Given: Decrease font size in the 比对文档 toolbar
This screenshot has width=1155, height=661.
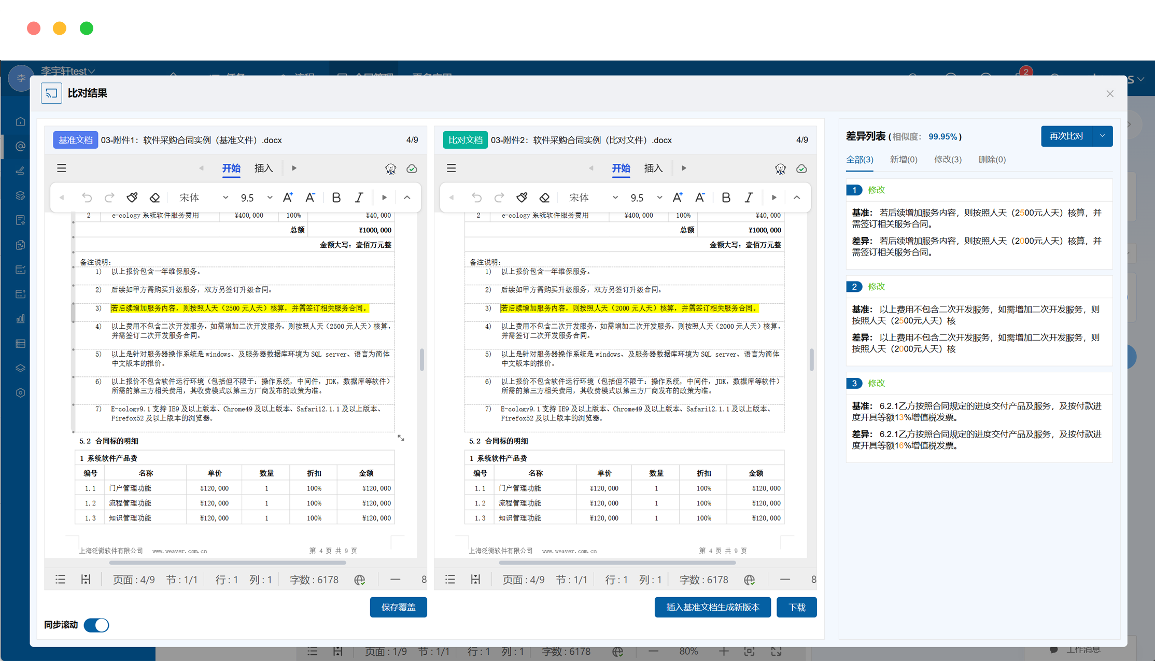Looking at the screenshot, I should (700, 198).
